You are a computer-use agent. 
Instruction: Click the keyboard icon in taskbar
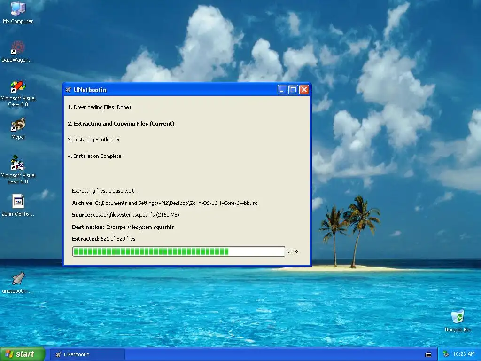point(428,354)
